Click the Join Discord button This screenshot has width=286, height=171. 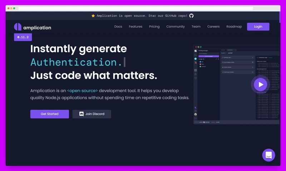point(92,114)
